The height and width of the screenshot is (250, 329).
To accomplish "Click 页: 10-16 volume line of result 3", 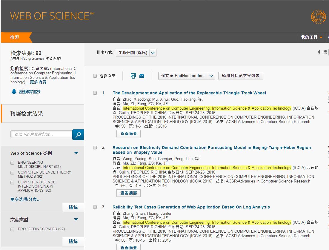I will pos(143,240).
